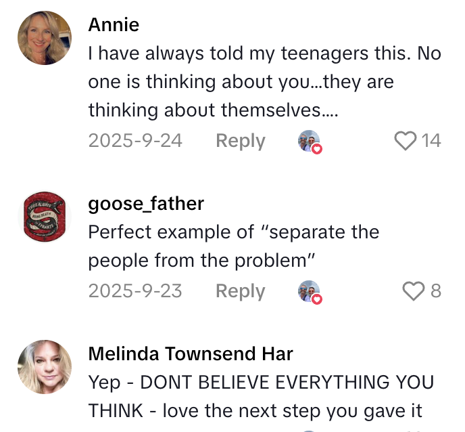Viewport: 465px width, 432px height.
Task: Open Melinda Townsend Har's profile picture
Action: click(45, 367)
